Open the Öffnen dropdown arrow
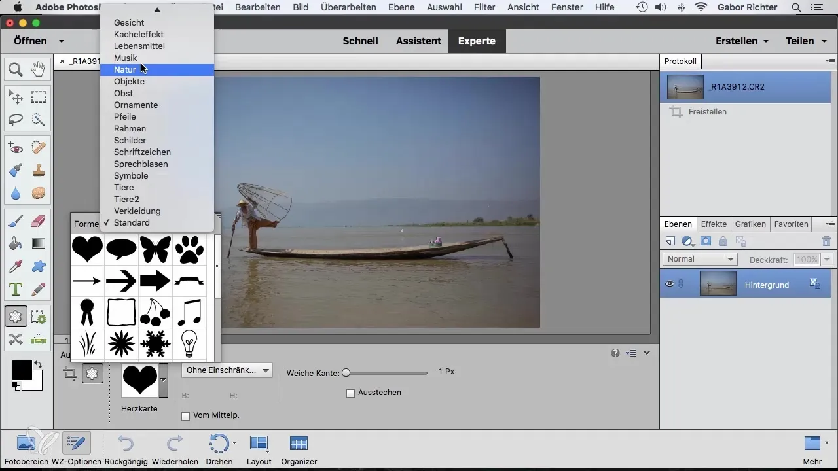Screen dimensions: 838x471 click(62, 41)
